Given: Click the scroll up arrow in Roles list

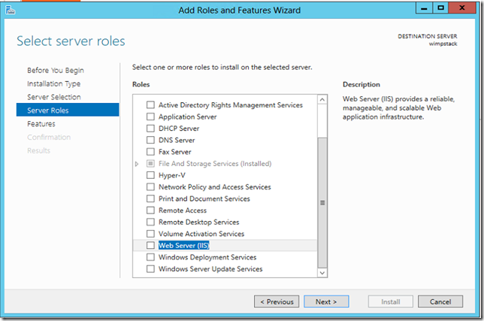Looking at the screenshot, I should (322, 100).
